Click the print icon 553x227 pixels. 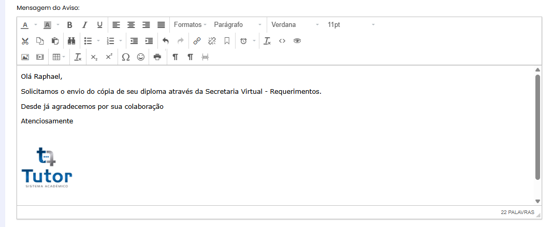(x=157, y=57)
